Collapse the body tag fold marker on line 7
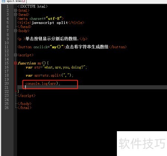The height and width of the screenshot is (156, 167). coord(15,31)
